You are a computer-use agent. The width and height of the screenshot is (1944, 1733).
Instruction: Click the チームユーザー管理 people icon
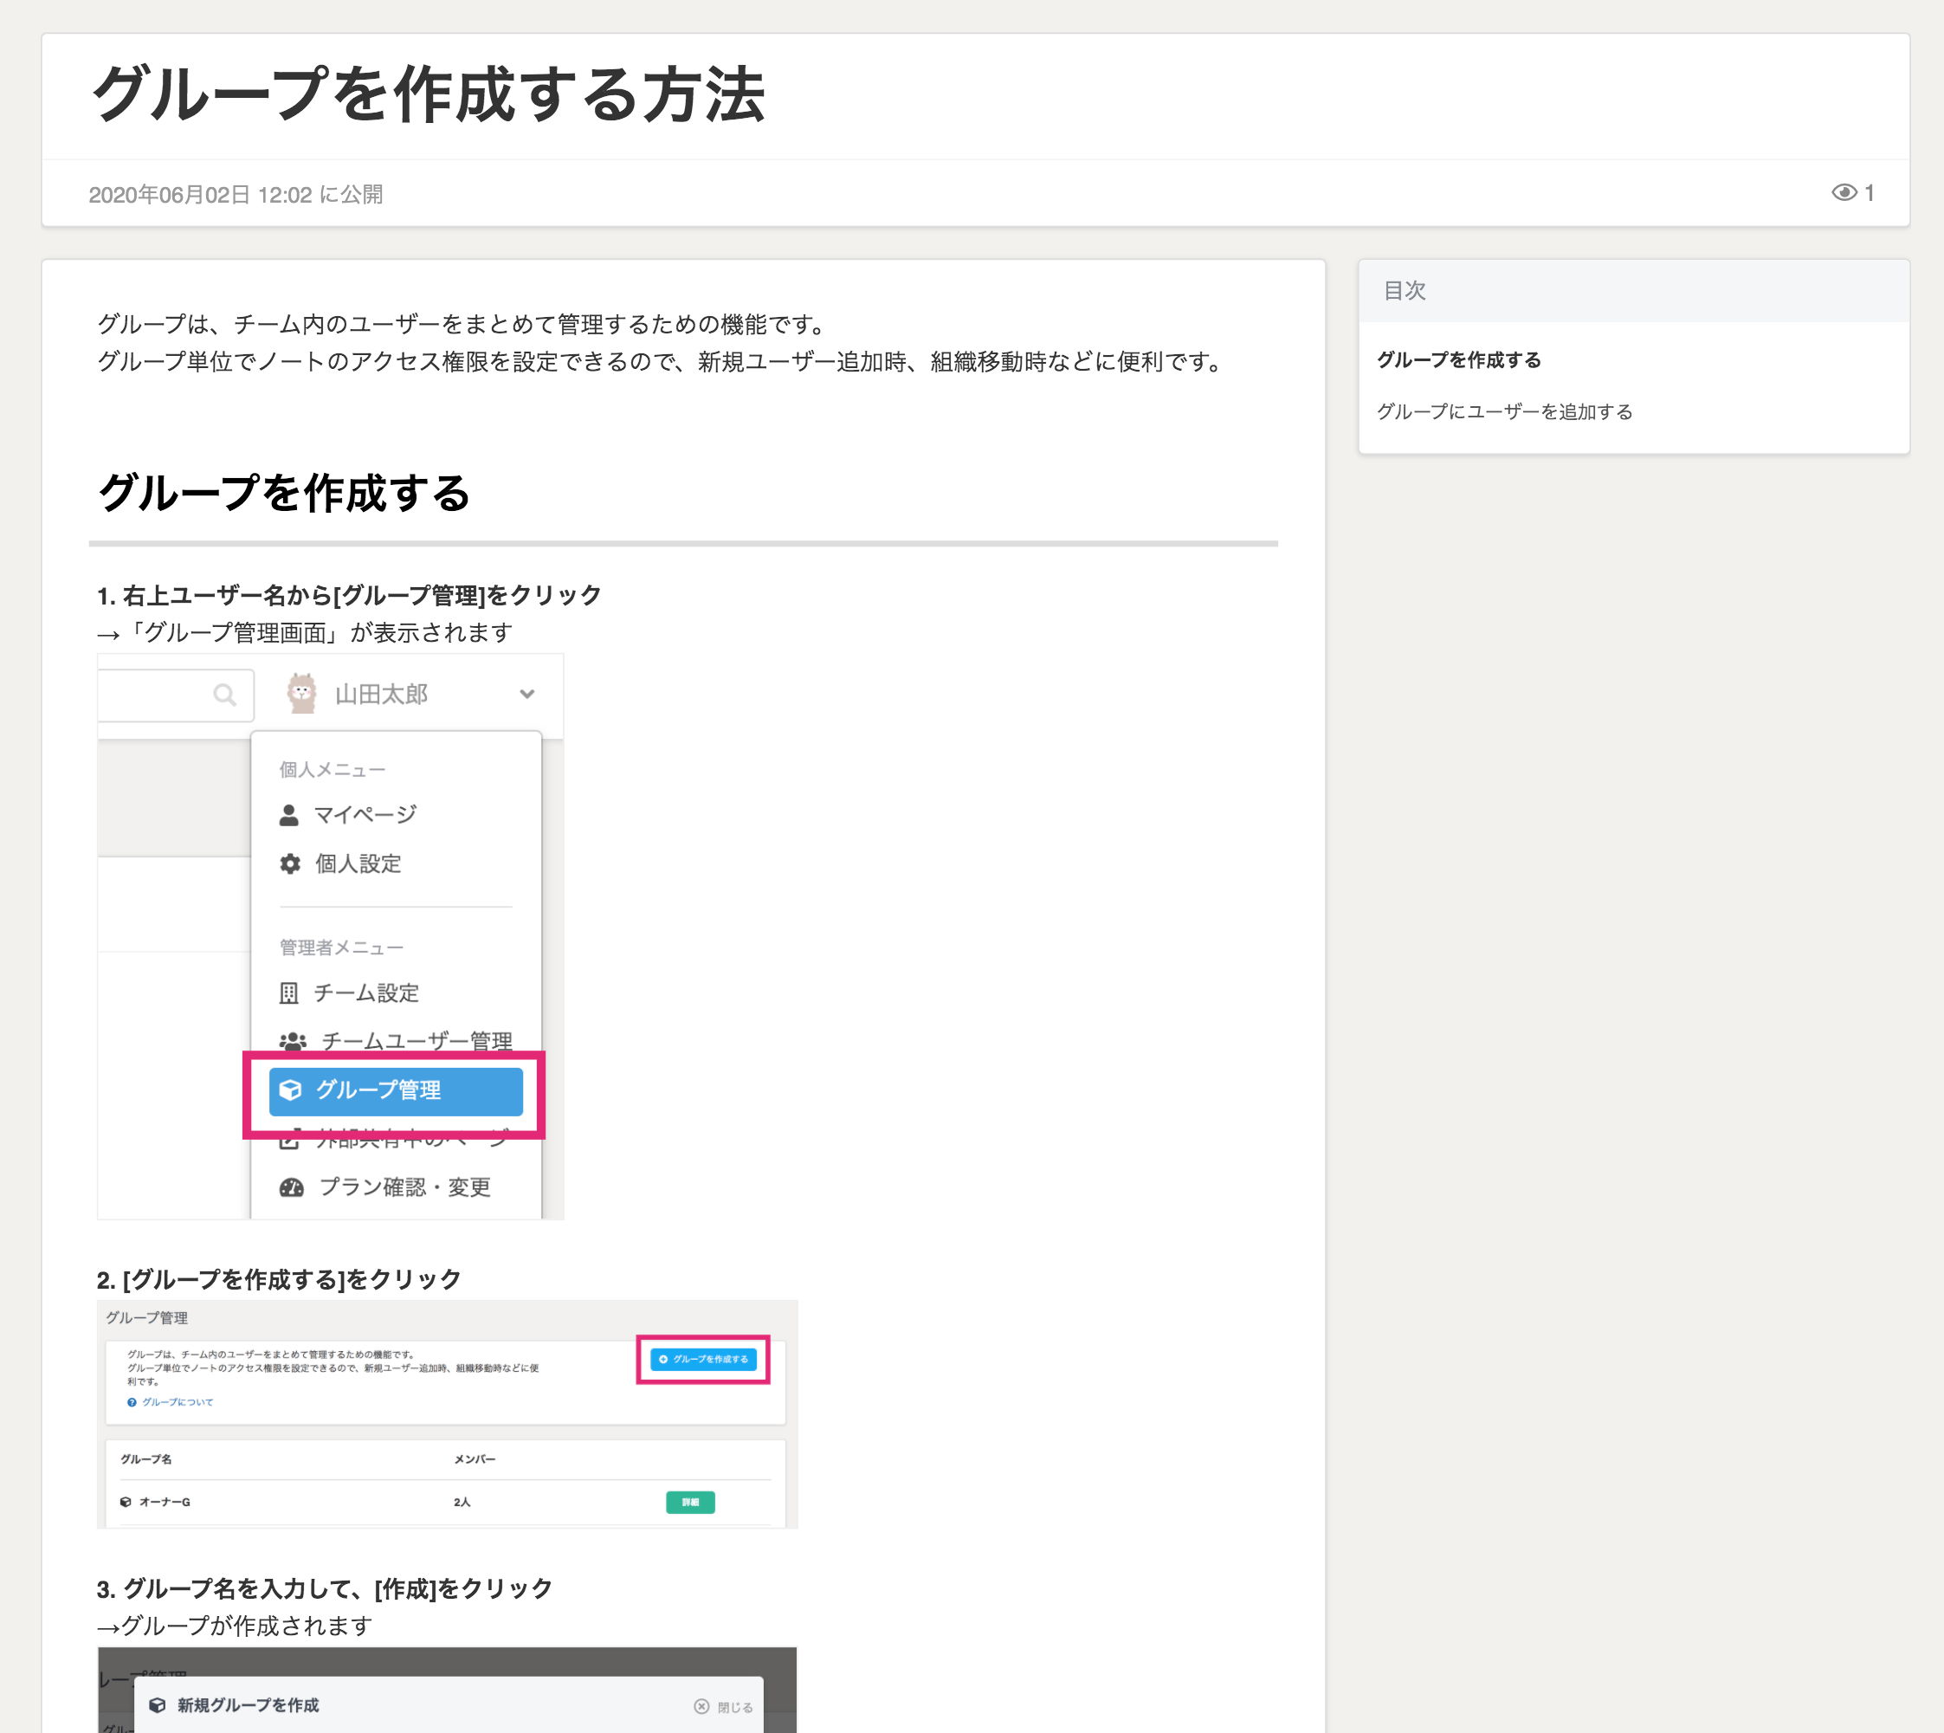click(x=293, y=1042)
